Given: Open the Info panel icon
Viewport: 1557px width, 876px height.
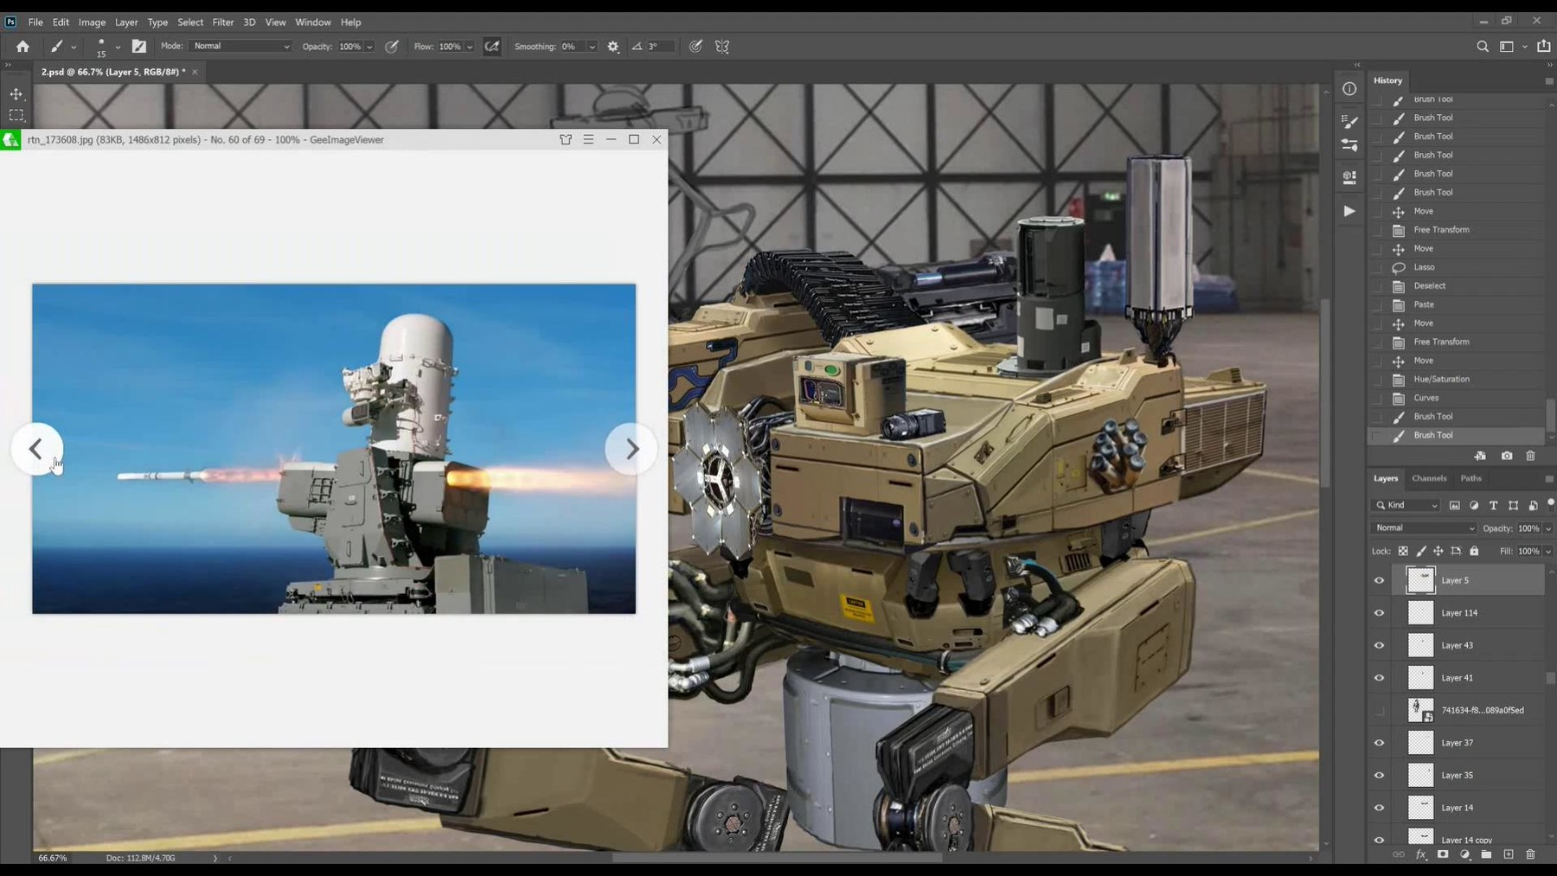Looking at the screenshot, I should pyautogui.click(x=1349, y=89).
